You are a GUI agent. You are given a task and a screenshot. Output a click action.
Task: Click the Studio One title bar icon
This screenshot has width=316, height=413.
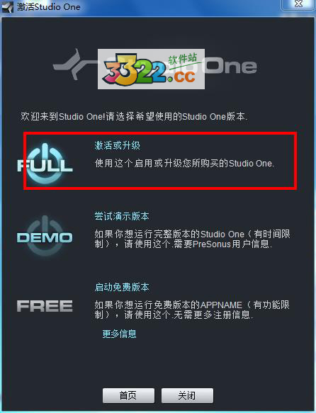tap(8, 7)
